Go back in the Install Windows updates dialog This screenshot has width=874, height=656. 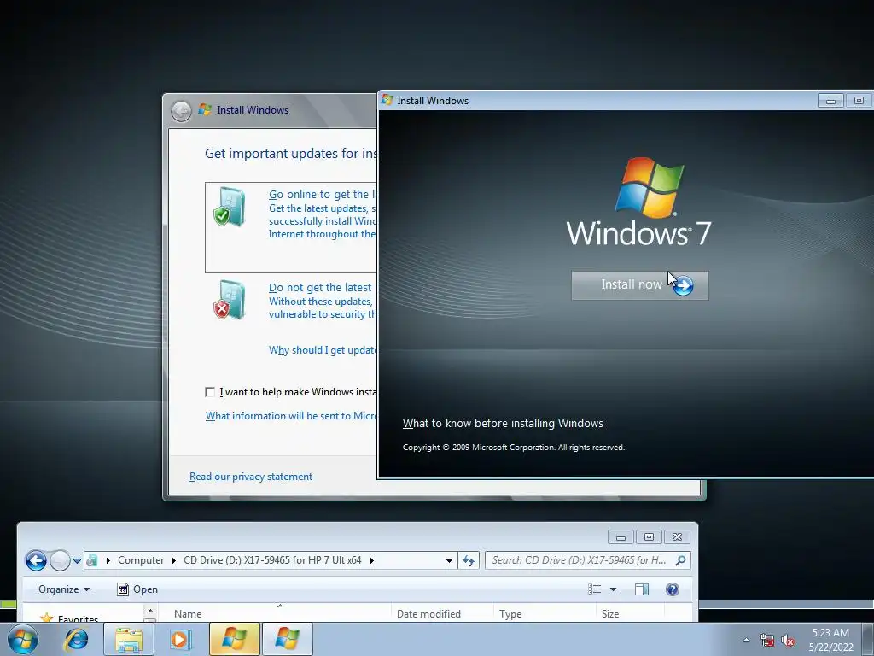coord(181,111)
